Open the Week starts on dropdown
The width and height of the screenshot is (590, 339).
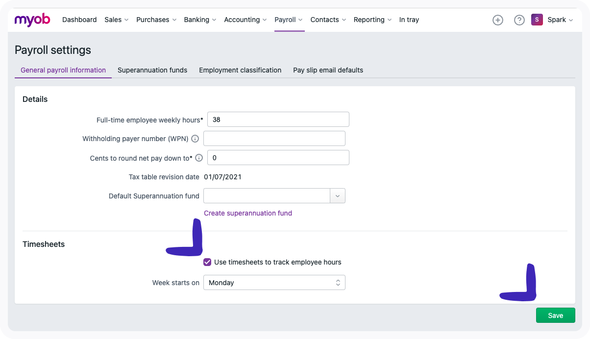(274, 283)
